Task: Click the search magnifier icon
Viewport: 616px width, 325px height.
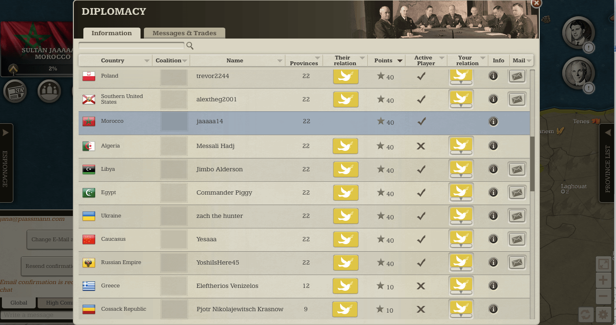Action: (x=190, y=46)
